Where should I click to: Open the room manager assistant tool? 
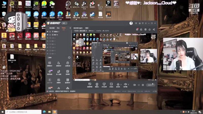tap(59, 64)
